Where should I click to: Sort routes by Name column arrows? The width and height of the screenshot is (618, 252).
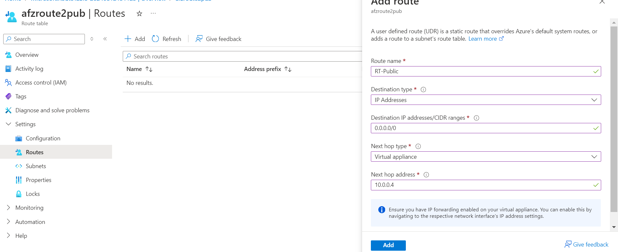click(x=149, y=69)
